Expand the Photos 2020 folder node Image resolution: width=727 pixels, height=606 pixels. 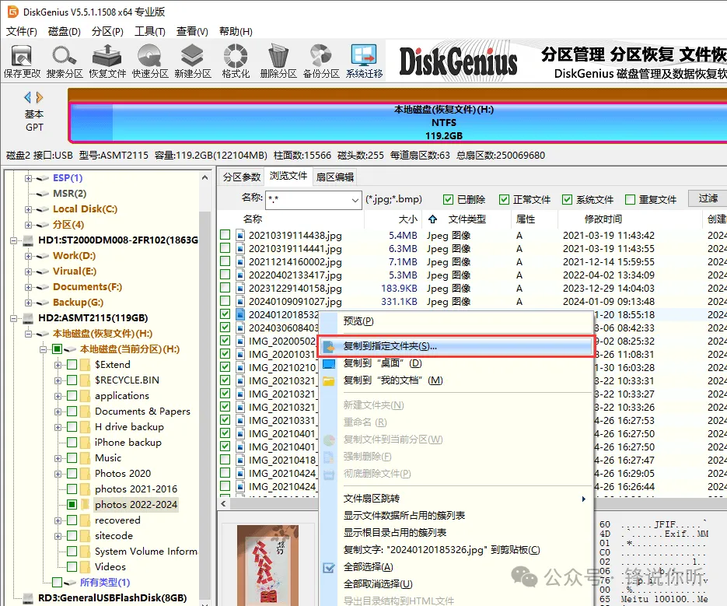[58, 474]
